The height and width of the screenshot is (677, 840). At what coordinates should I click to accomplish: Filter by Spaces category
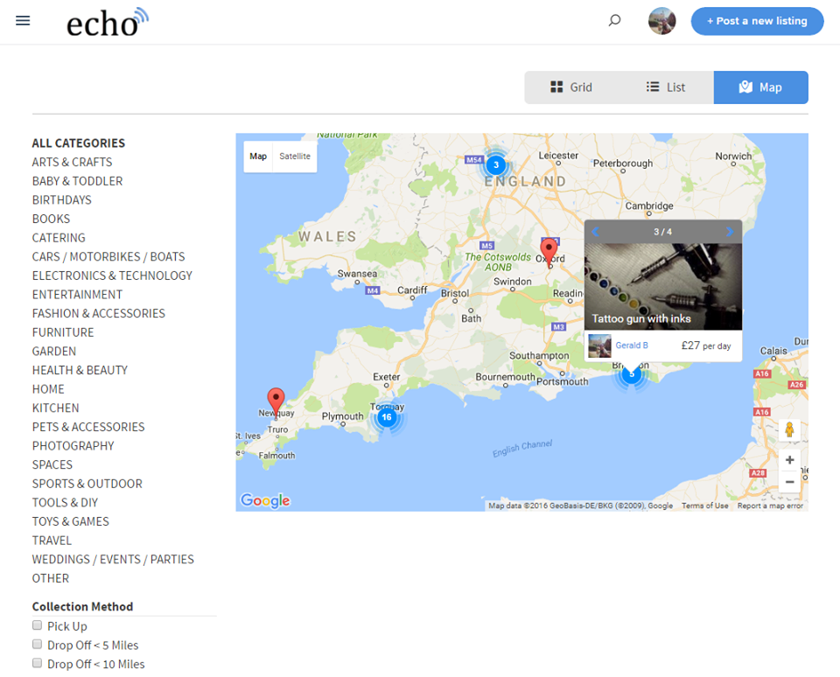coord(52,465)
